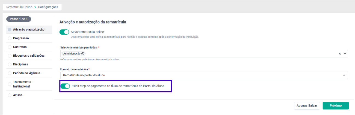The width and height of the screenshot is (355, 115).
Task: Click the Próximo button
Action: point(336,106)
